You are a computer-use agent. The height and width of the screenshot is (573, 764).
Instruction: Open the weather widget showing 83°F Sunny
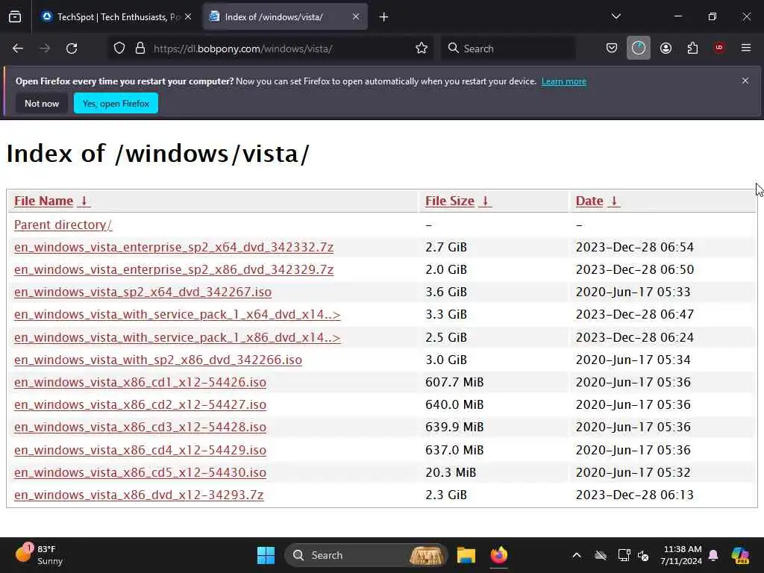[x=39, y=555]
